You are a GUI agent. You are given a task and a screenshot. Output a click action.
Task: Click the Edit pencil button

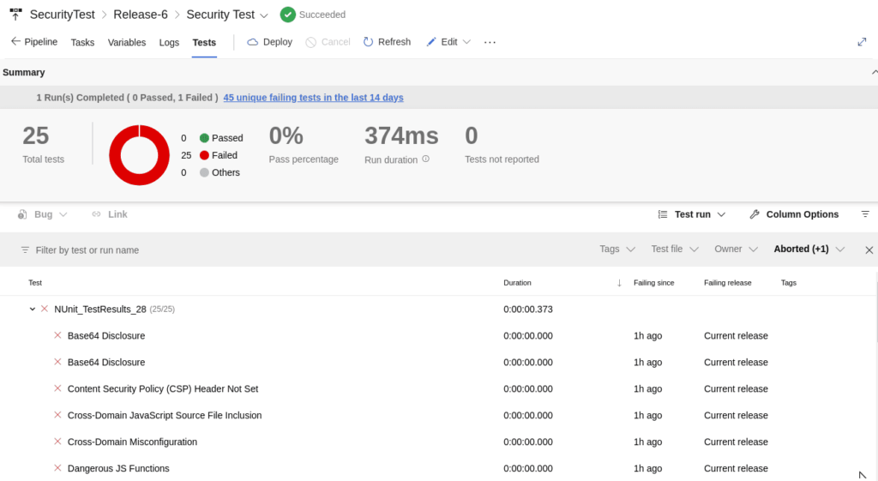[x=442, y=42]
